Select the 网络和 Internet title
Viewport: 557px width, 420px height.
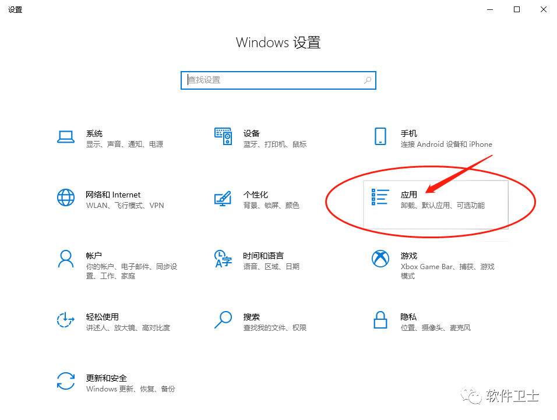tap(113, 195)
